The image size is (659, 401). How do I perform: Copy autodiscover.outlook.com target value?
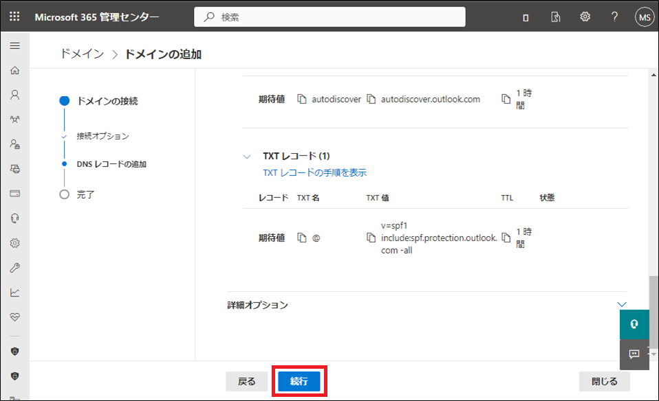point(371,99)
